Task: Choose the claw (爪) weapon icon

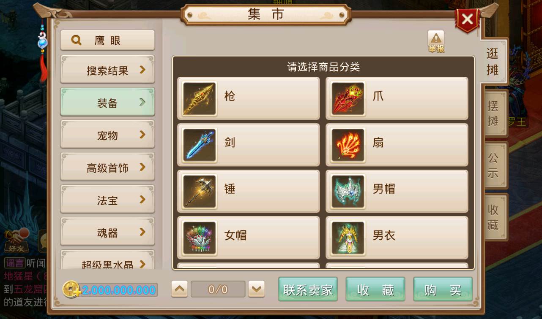Action: point(348,98)
